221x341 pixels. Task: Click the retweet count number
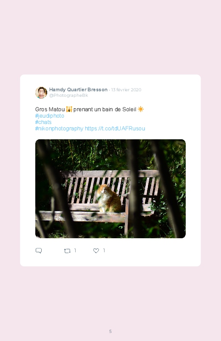(x=75, y=251)
